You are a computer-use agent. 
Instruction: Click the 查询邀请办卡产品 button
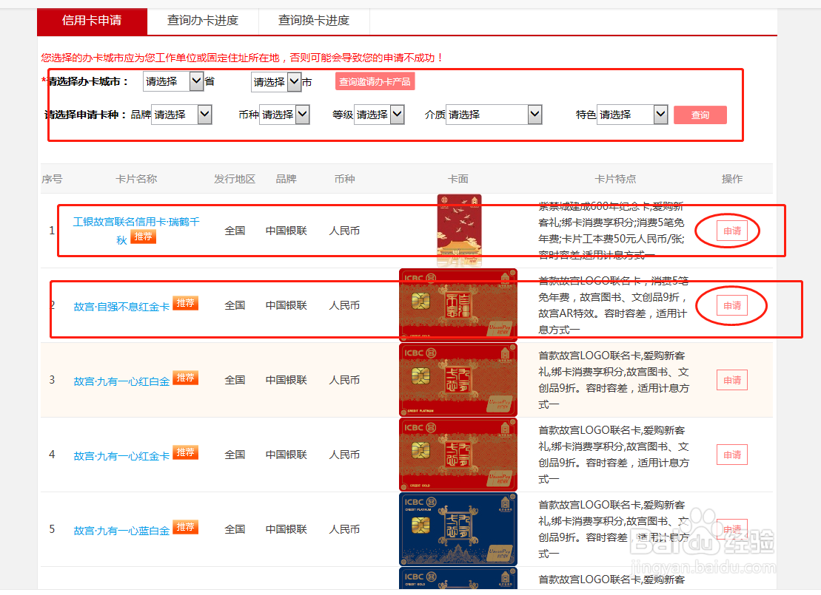click(x=375, y=81)
